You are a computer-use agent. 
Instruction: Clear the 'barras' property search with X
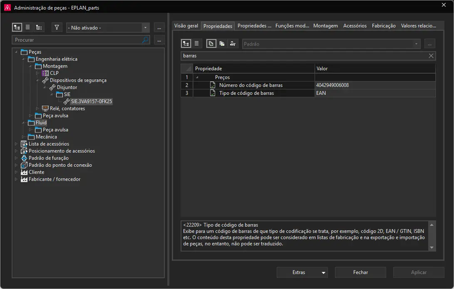[x=431, y=56]
